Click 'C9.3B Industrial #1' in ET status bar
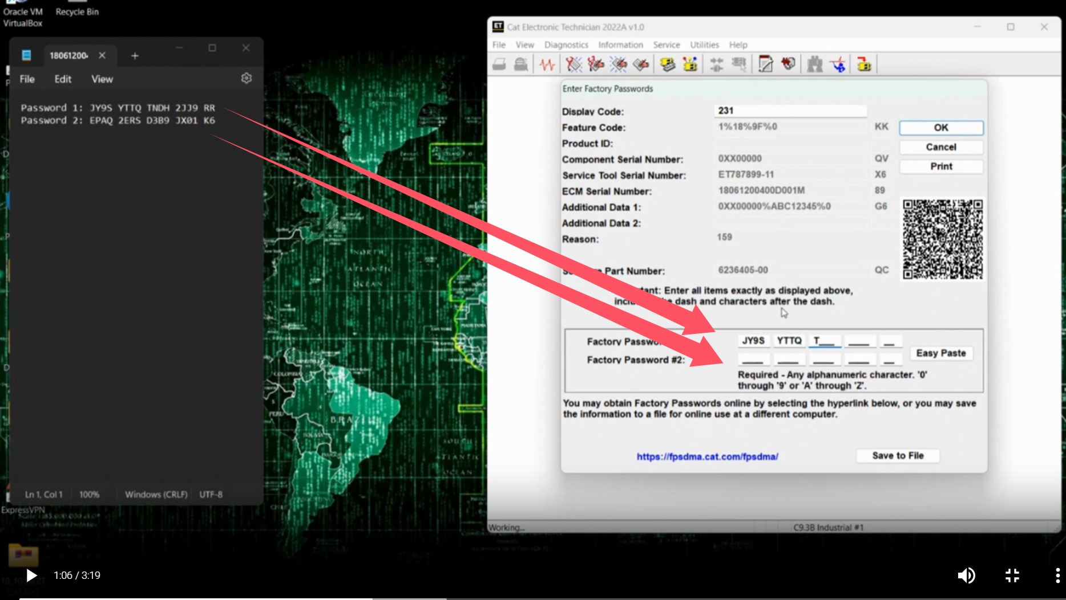Image resolution: width=1066 pixels, height=600 pixels. (x=828, y=528)
